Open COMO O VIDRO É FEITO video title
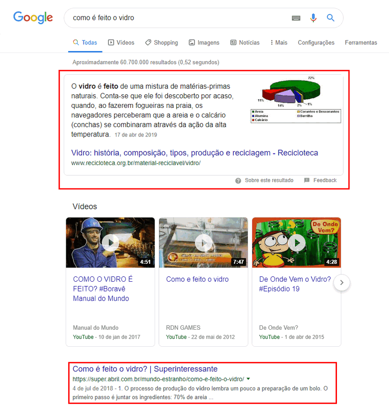 (103, 288)
